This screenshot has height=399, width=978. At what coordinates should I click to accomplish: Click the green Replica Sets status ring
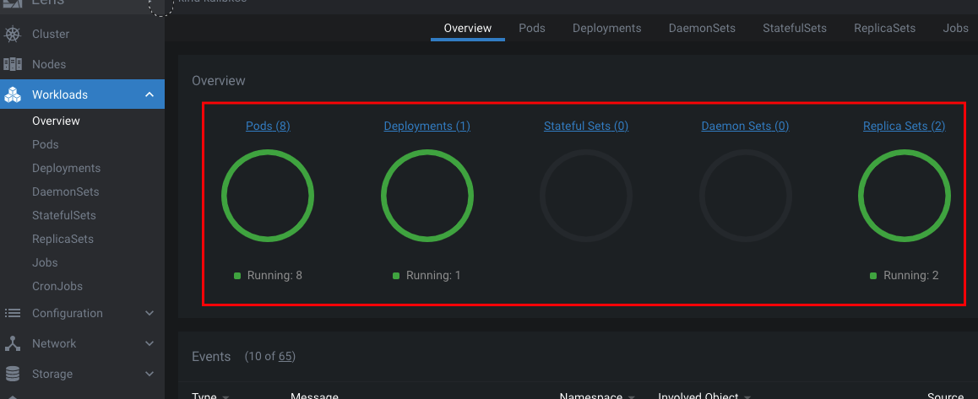pos(904,196)
